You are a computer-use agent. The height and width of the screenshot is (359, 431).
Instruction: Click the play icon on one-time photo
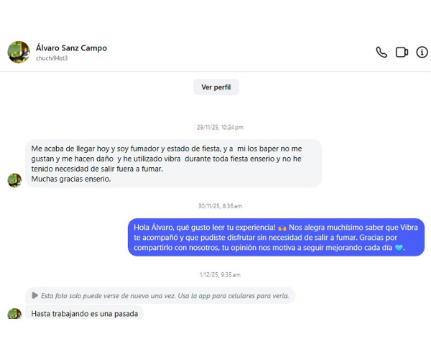tap(34, 295)
